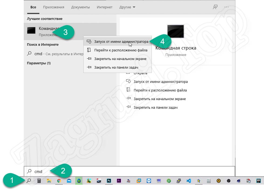Launch Adobe Premiere Pro from the taskbar
This screenshot has height=191, width=264.
tap(119, 181)
